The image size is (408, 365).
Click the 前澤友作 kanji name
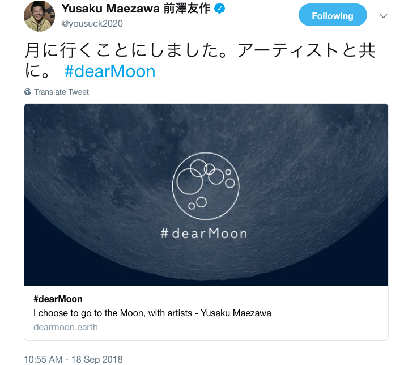[x=187, y=9]
